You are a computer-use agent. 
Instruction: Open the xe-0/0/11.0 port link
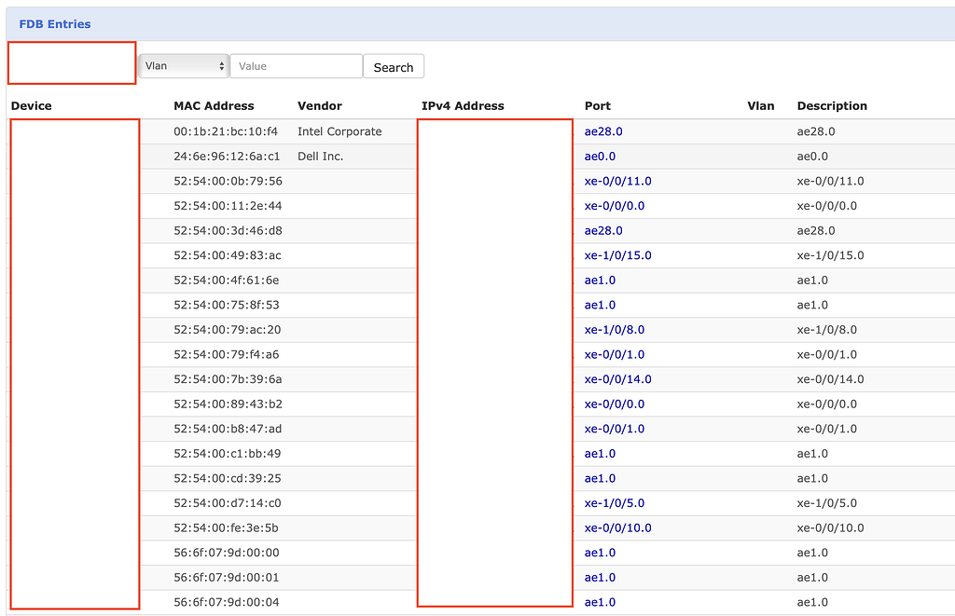click(x=617, y=181)
